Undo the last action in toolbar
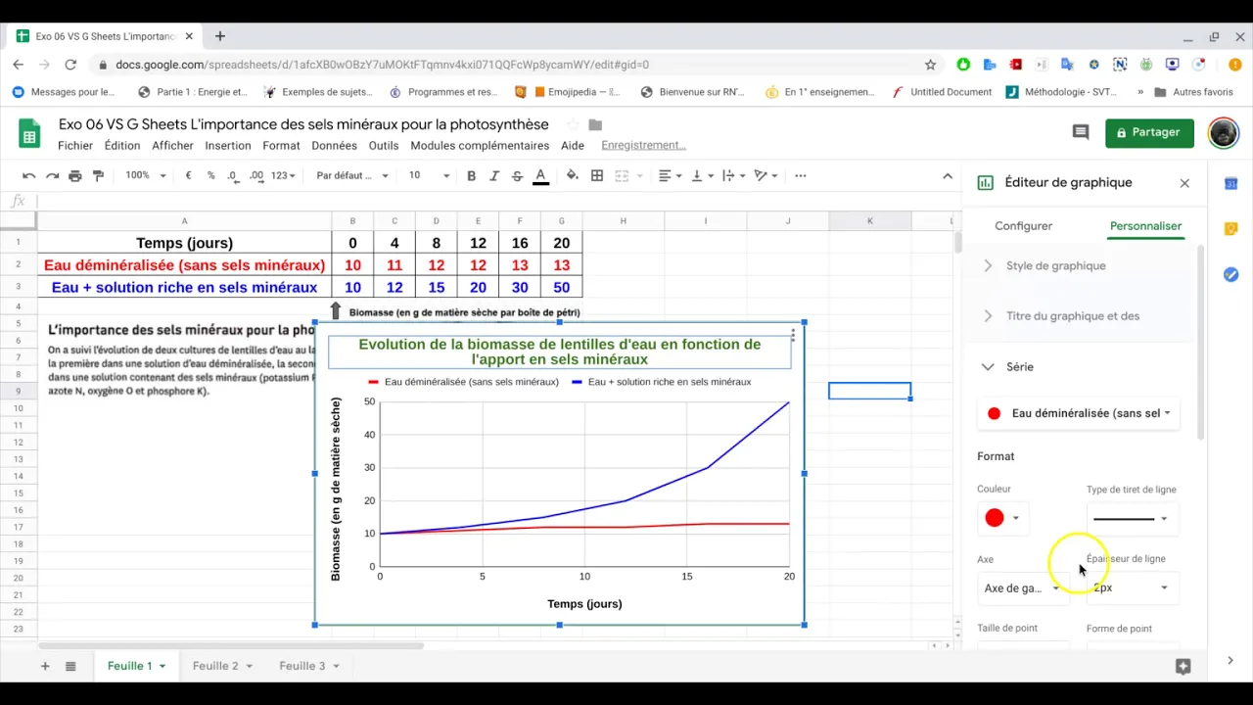The height and width of the screenshot is (705, 1253). click(x=29, y=175)
